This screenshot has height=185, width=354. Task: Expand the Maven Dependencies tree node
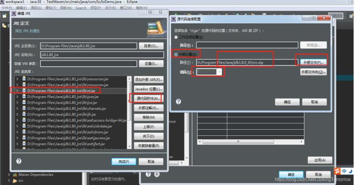(9, 174)
